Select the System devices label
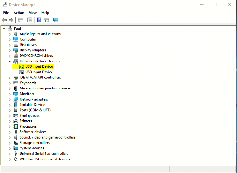The image size is (237, 173). (32, 148)
